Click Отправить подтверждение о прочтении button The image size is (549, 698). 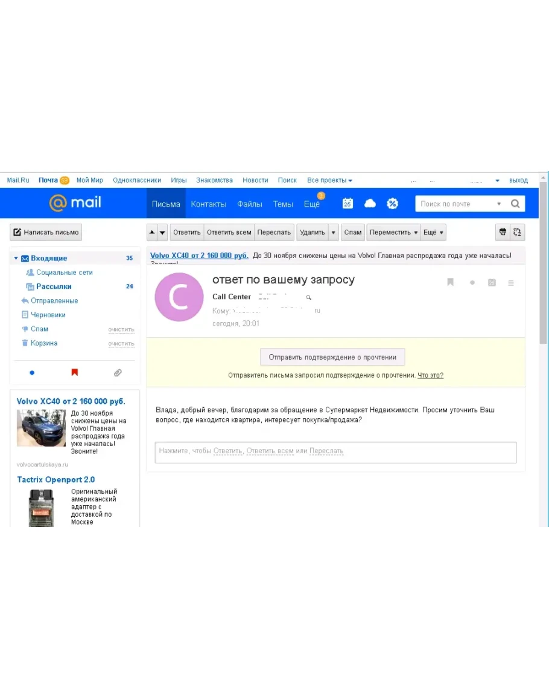point(332,357)
